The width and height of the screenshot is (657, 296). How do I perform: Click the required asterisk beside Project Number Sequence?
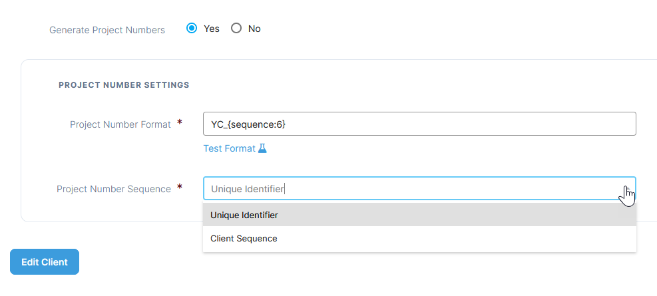tap(180, 188)
